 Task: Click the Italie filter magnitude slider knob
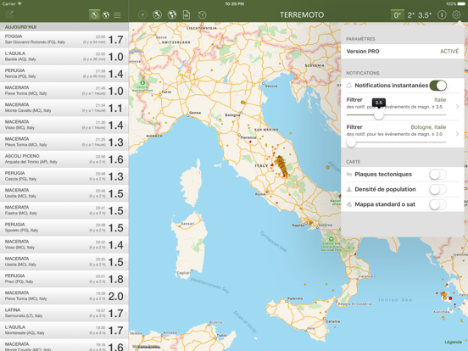coord(379,114)
